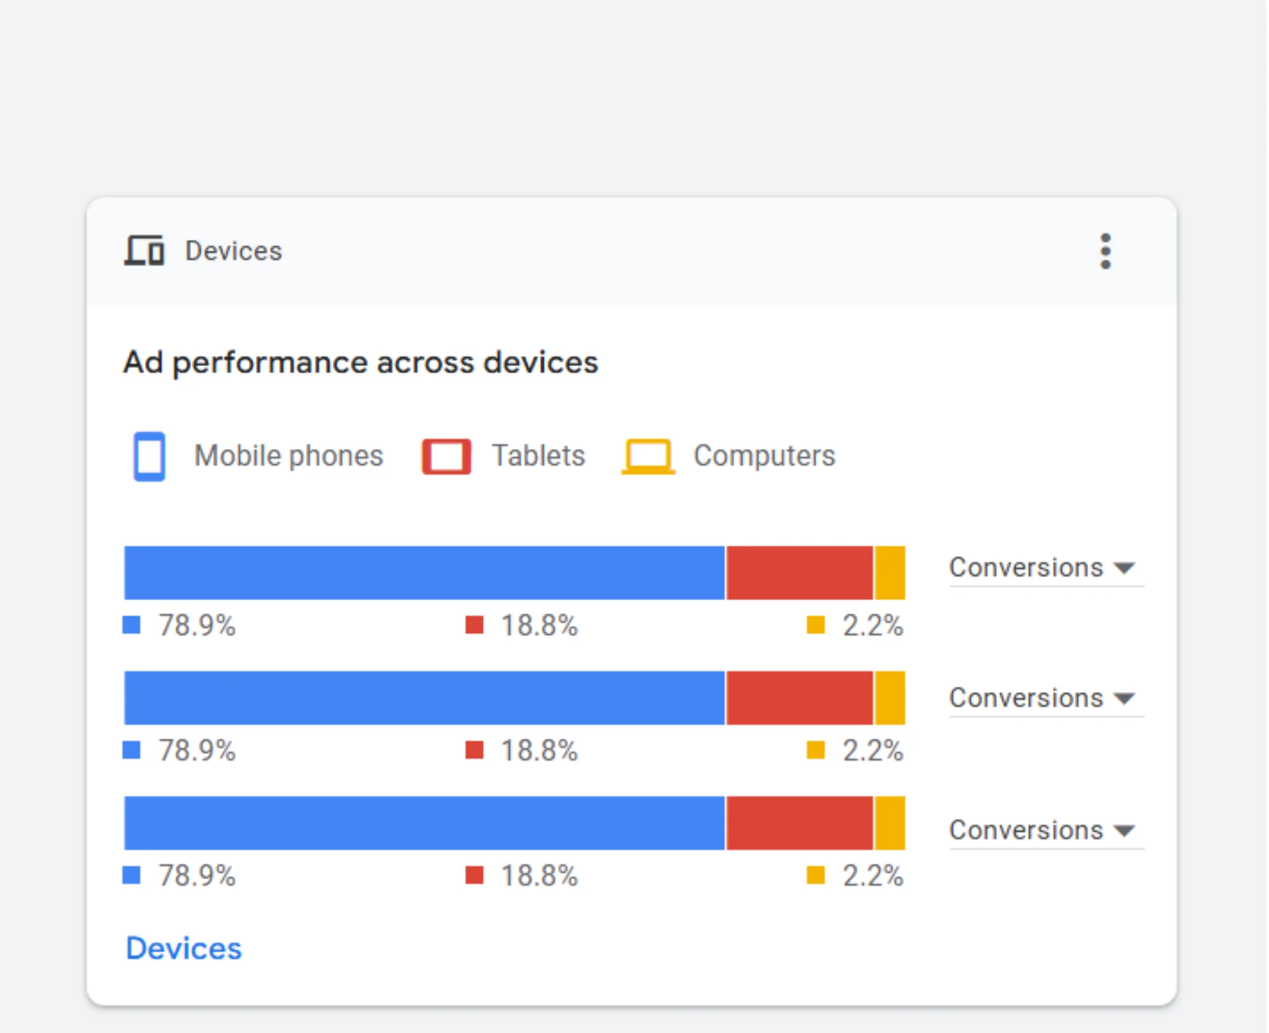Open the three-dot more options menu
This screenshot has height=1033, width=1269.
(x=1105, y=251)
